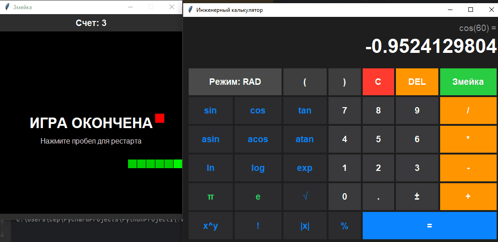The width and height of the screenshot is (498, 242).
Task: Click the factorial ! key
Action: 258,226
